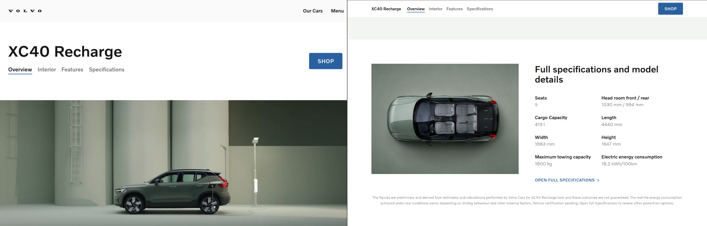Open the Our Cars menu

click(312, 11)
